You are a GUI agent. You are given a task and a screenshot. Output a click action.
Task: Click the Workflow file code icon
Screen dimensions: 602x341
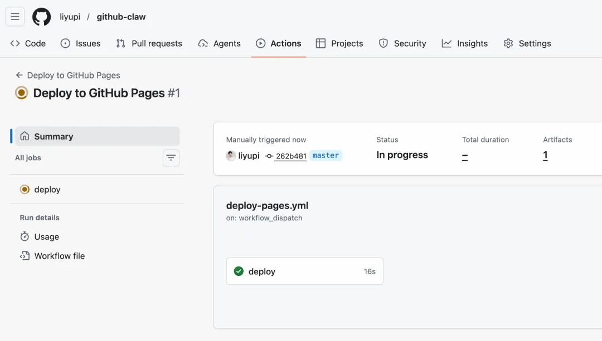pyautogui.click(x=25, y=256)
